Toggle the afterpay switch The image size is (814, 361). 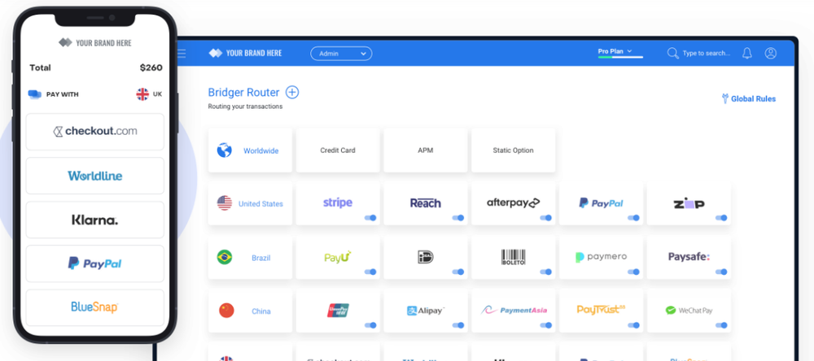[545, 218]
